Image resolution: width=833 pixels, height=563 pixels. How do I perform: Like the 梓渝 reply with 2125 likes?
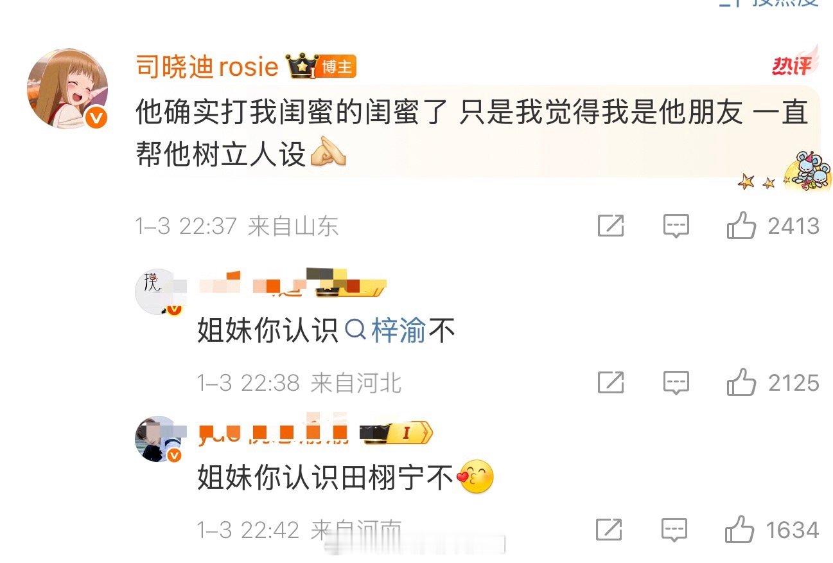[773, 382]
